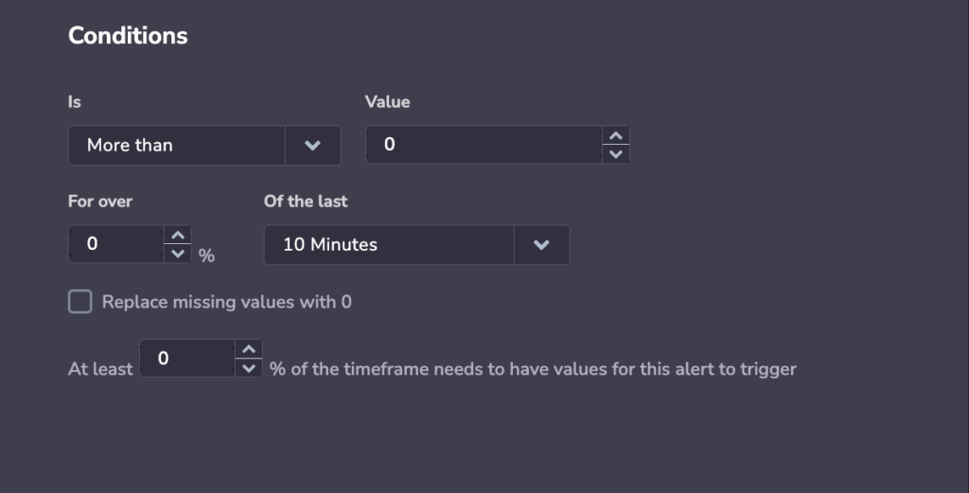This screenshot has height=493, width=969.
Task: Open the More than comparison dropdown
Action: pyautogui.click(x=177, y=146)
